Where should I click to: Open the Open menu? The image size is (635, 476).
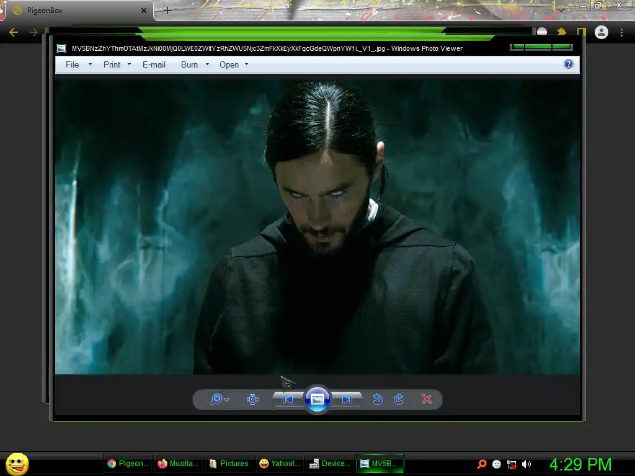point(229,64)
